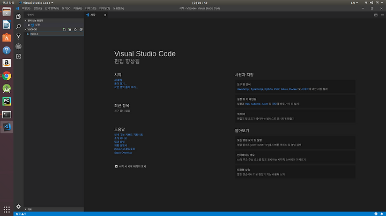Open the Debug view in the activity bar
The height and width of the screenshot is (216, 386).
18,47
